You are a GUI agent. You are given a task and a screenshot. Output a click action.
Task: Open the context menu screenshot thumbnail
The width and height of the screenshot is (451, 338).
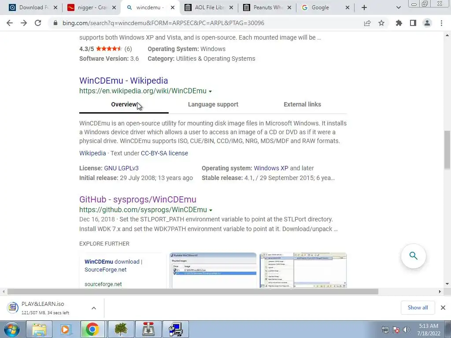(x=303, y=270)
